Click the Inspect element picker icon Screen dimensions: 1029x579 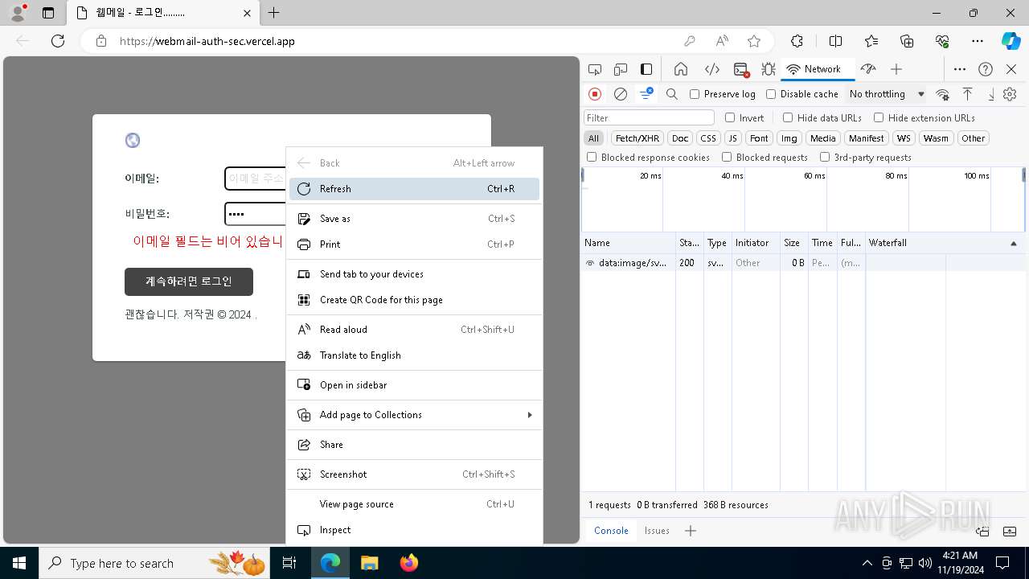[x=595, y=69]
